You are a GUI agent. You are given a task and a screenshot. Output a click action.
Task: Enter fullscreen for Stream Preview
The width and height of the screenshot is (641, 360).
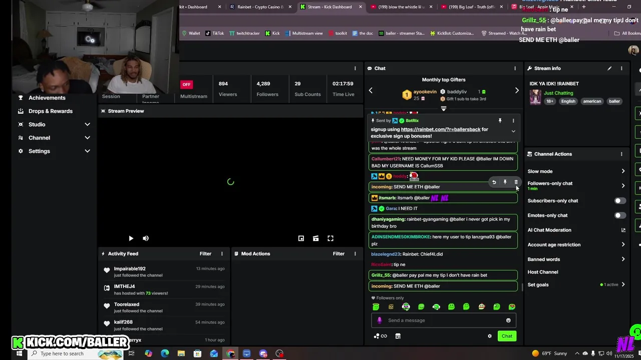click(x=331, y=238)
